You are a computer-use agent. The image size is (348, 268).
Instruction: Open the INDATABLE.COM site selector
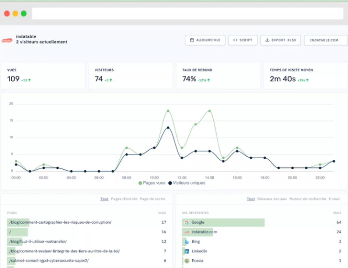click(326, 40)
